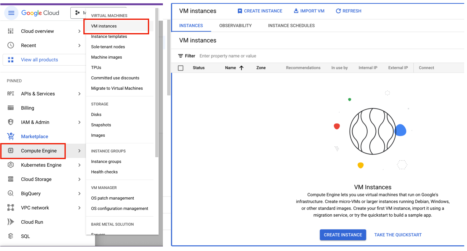Click the Refresh button text
Image resolution: width=467 pixels, height=251 pixels.
(x=352, y=11)
